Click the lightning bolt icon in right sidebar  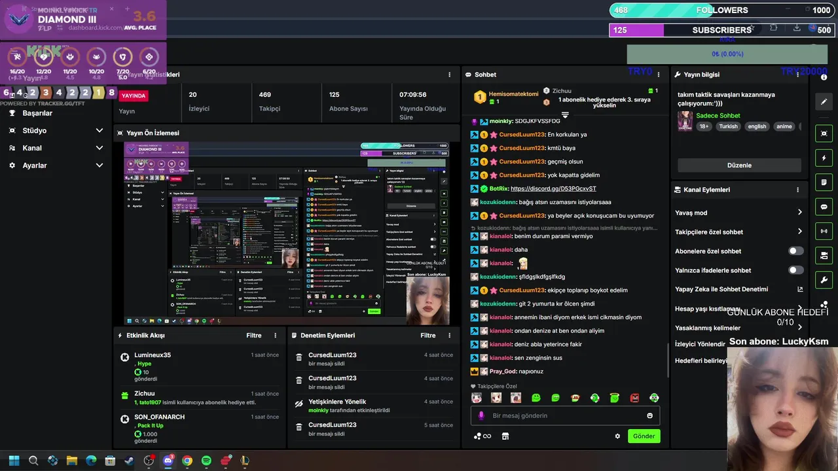coord(824,158)
